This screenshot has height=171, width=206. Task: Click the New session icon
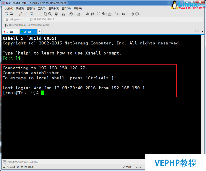pos(7,14)
